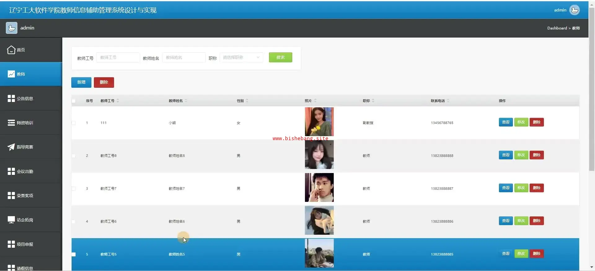Image resolution: width=595 pixels, height=271 pixels.
Task: Sort table by 教师姓名 column
Action: (186, 101)
